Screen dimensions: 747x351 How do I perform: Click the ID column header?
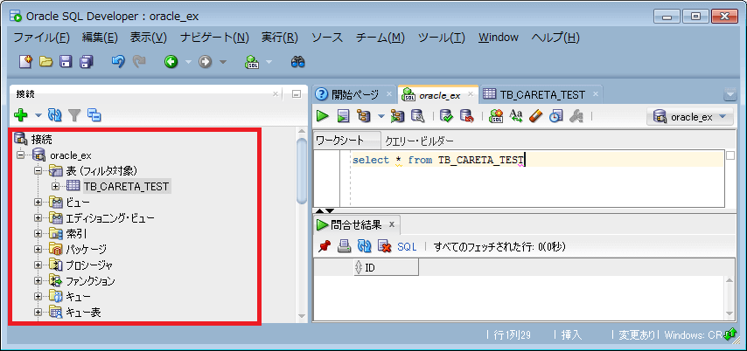click(386, 267)
